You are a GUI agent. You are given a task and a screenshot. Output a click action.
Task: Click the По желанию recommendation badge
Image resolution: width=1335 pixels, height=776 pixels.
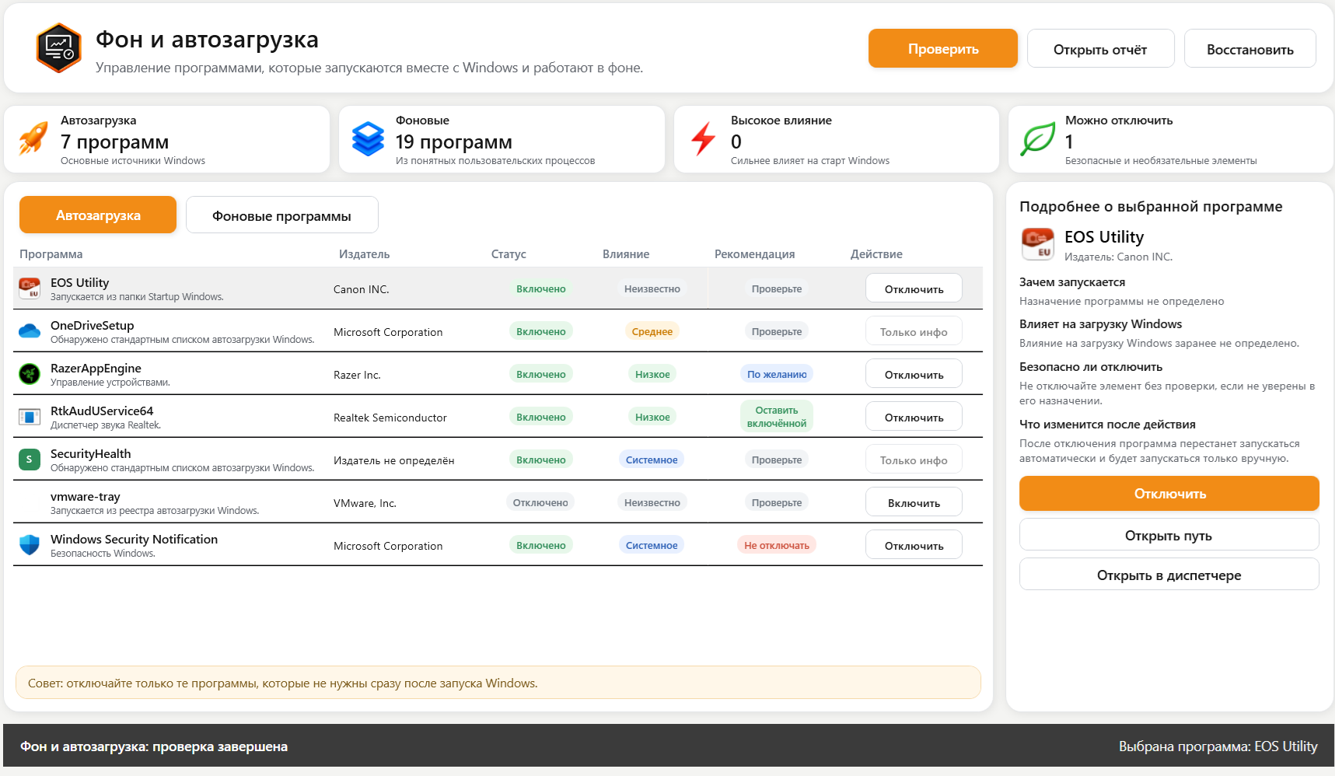(x=777, y=374)
